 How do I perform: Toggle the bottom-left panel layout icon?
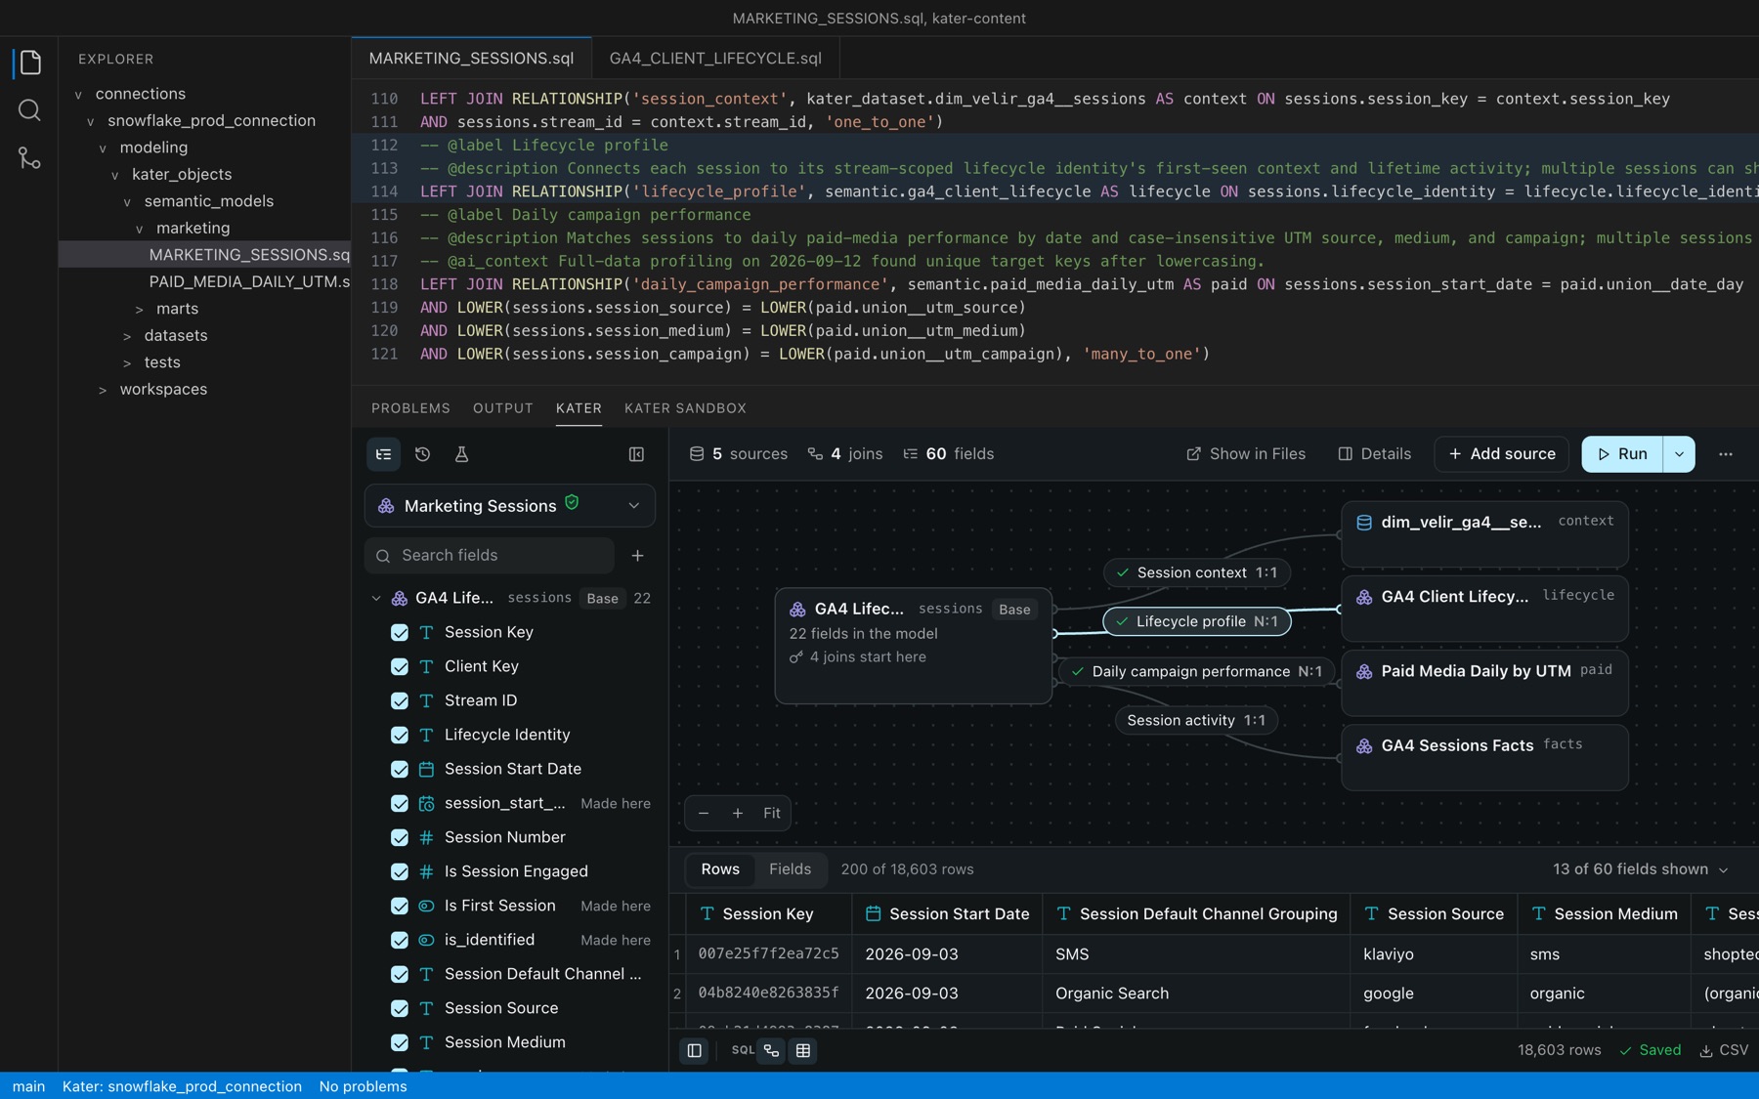tap(695, 1051)
